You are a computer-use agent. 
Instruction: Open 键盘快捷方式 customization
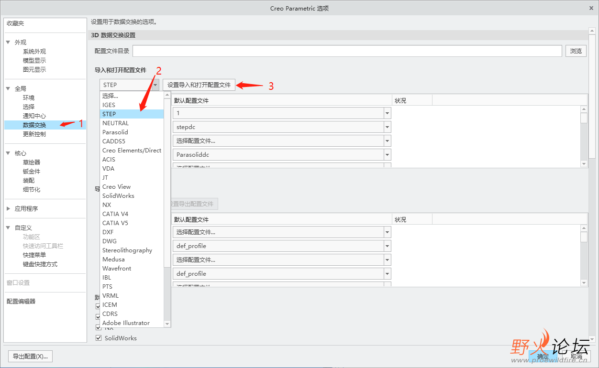tap(40, 264)
